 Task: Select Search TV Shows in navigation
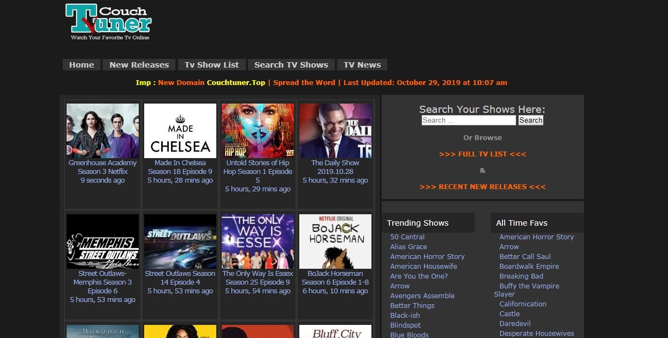pos(291,65)
